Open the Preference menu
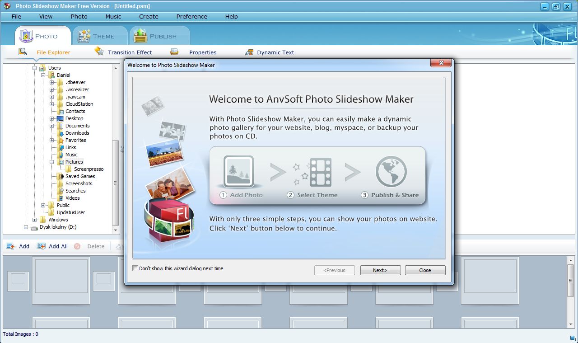 coord(192,16)
